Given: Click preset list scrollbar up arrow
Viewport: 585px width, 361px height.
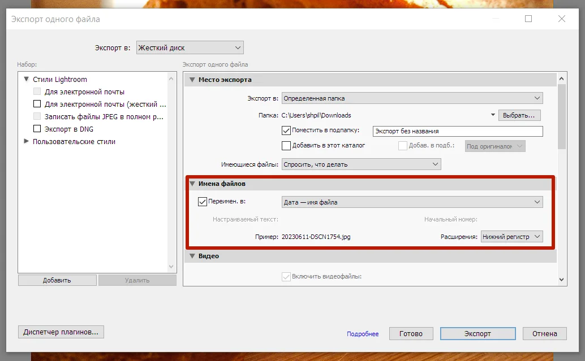Looking at the screenshot, I should click(x=171, y=79).
